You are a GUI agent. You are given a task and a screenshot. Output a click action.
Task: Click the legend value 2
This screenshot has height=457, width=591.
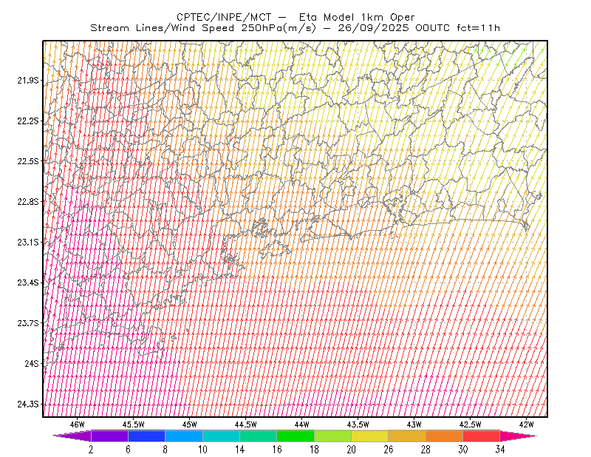tap(91, 450)
